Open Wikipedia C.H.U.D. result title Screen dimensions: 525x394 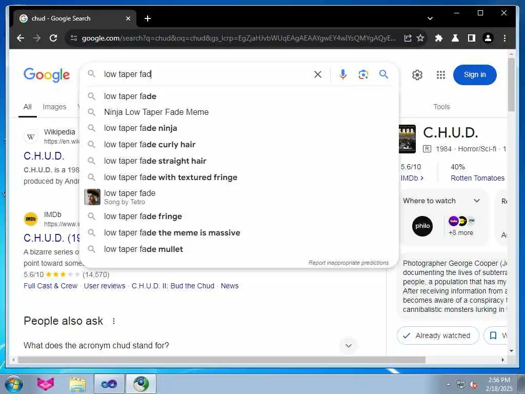(x=44, y=156)
